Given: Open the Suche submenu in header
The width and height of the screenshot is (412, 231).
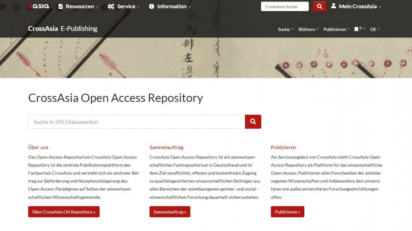Looking at the screenshot, I should [x=285, y=29].
